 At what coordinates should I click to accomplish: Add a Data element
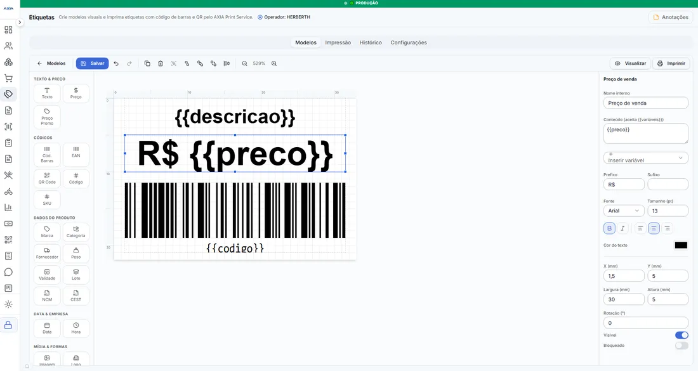pos(47,329)
